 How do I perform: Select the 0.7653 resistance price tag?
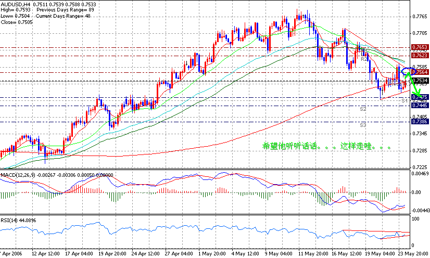[x=420, y=47]
